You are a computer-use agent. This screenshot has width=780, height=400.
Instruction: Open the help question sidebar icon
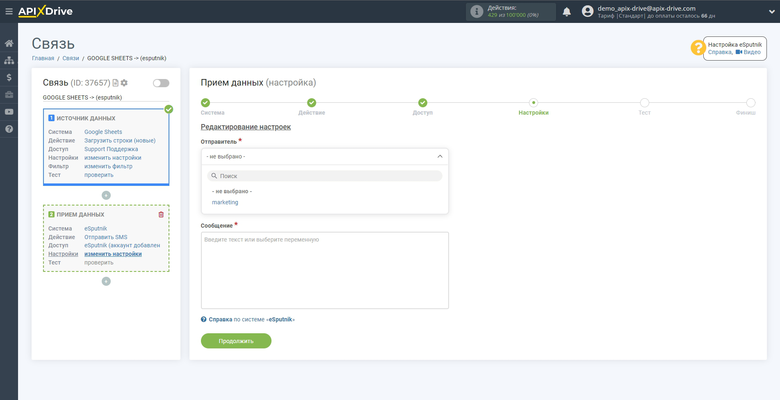(9, 129)
